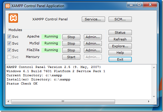The image size is (163, 112).
Task: Click the FileZilla module name
Action: [x=33, y=50]
